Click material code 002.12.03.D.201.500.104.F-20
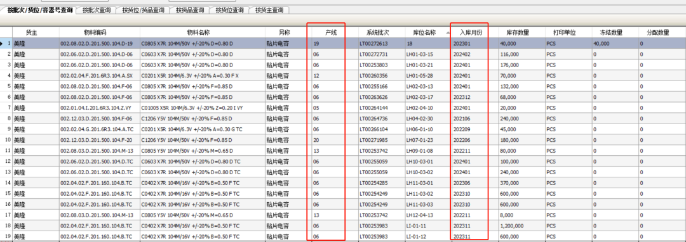 97,140
